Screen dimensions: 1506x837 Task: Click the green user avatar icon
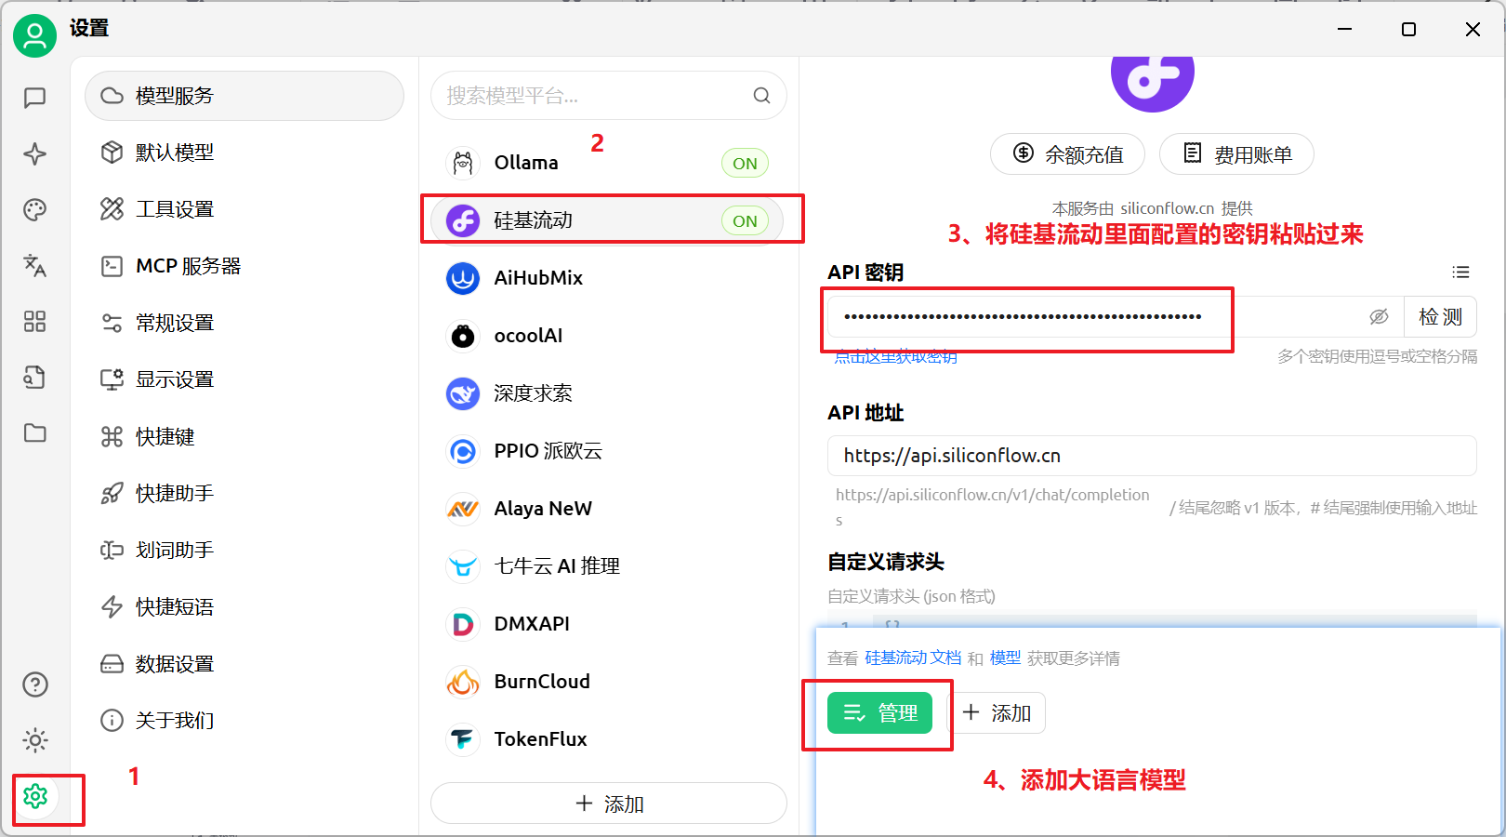[x=34, y=35]
